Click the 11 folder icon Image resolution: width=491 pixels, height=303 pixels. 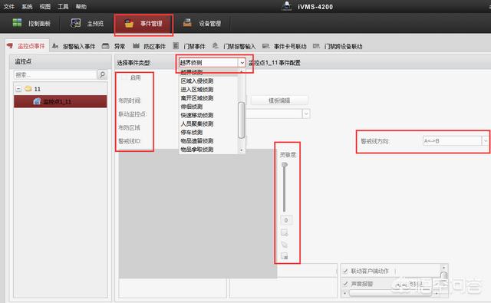[x=28, y=88]
